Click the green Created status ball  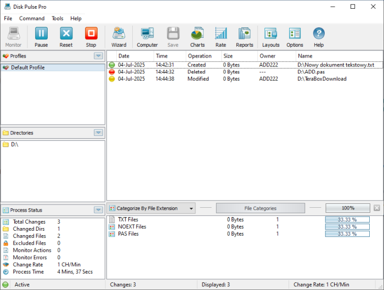[112, 65]
